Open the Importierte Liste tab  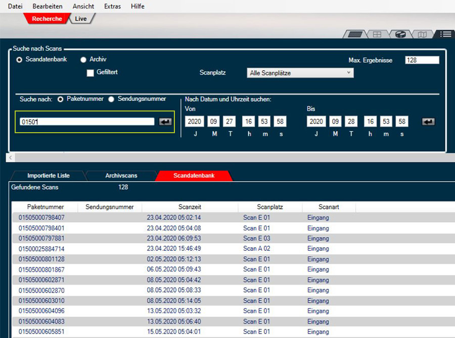(49, 176)
